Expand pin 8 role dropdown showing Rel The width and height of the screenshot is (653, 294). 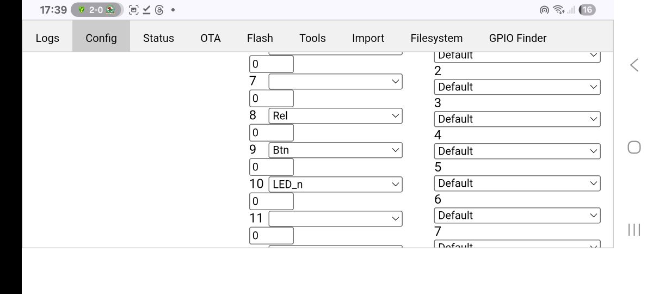click(335, 116)
